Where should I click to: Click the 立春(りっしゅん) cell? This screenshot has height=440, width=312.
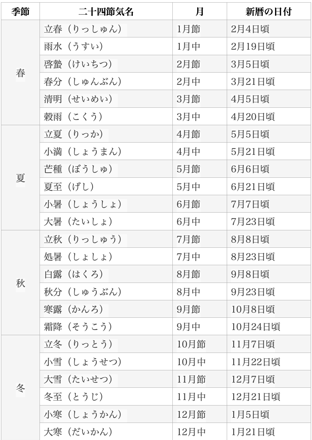click(x=106, y=29)
